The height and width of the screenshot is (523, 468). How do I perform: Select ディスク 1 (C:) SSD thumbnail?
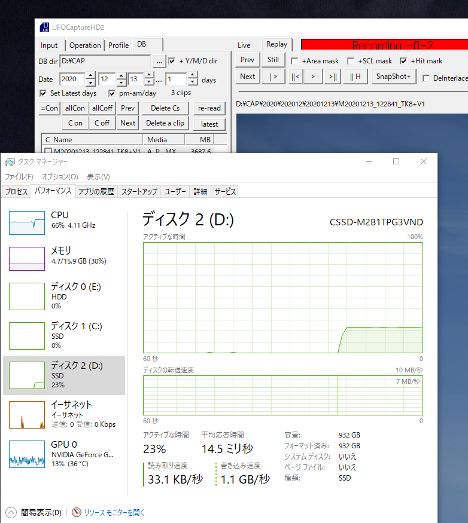(x=27, y=335)
